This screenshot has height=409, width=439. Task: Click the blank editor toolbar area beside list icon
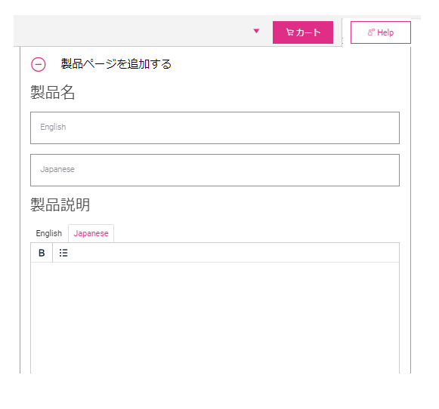click(237, 253)
